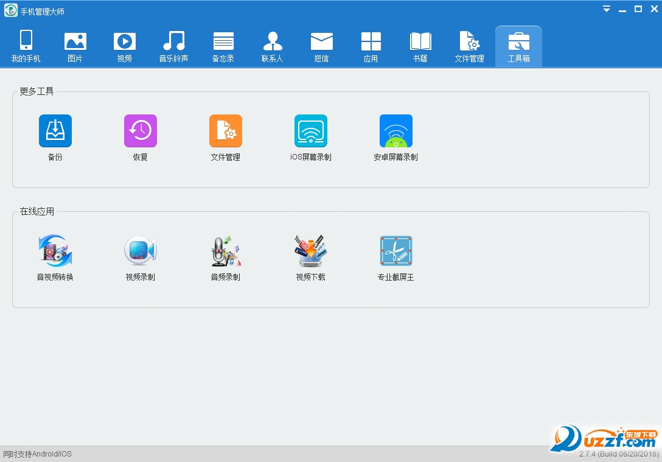This screenshot has width=662, height=462.
Task: Switch to 联系人 contacts tab
Action: tap(273, 46)
